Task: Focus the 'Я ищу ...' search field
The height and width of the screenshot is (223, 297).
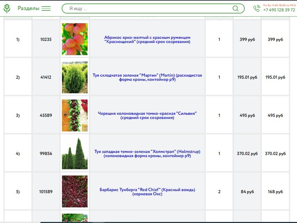Action: tap(153, 9)
